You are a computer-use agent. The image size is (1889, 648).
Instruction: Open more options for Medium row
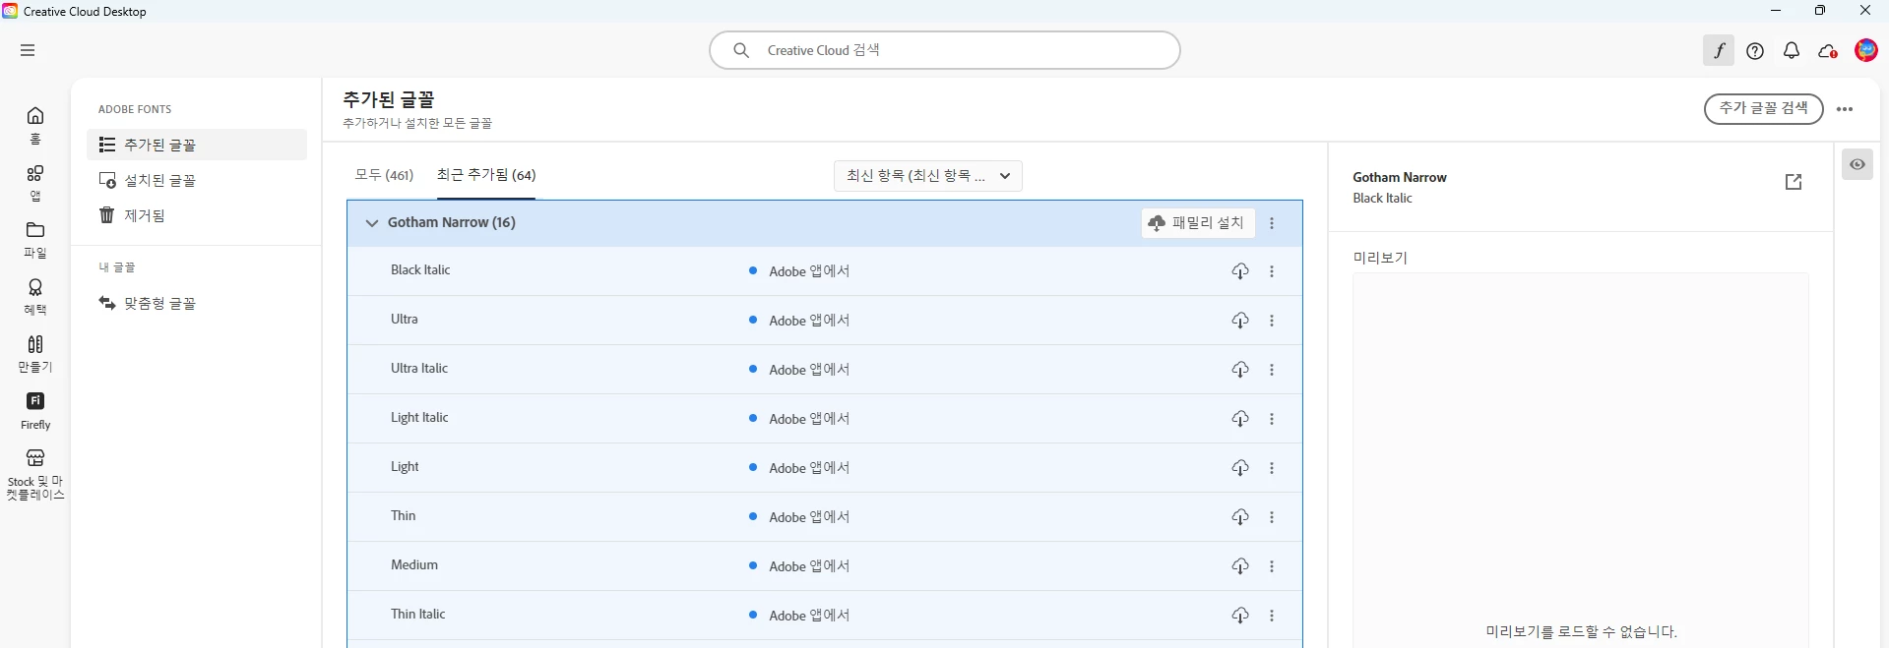pos(1272,566)
